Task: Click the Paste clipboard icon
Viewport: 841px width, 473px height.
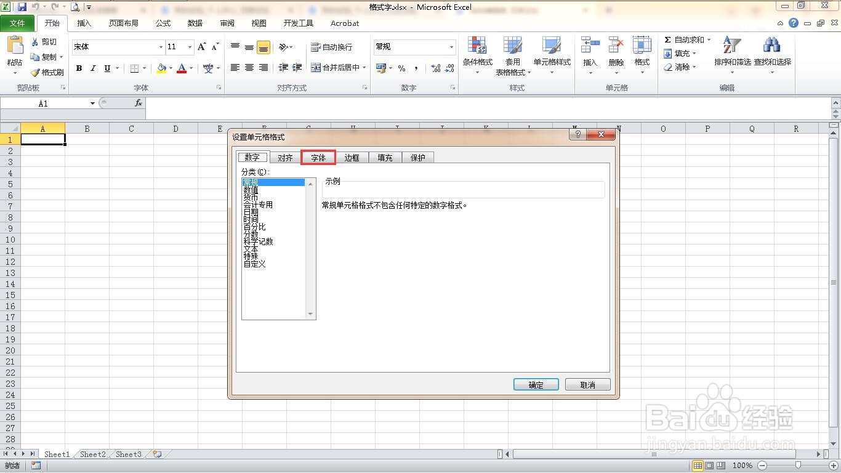Action: (15, 45)
